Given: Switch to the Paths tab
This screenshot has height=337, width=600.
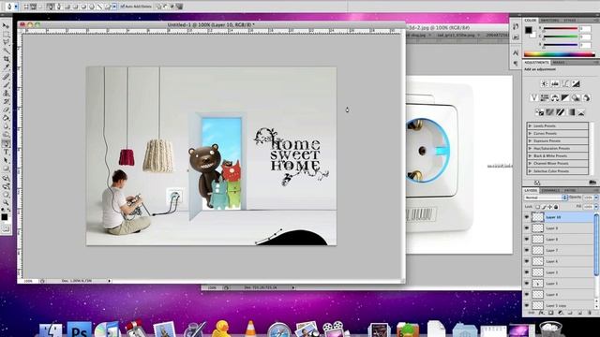Looking at the screenshot, I should [x=570, y=190].
